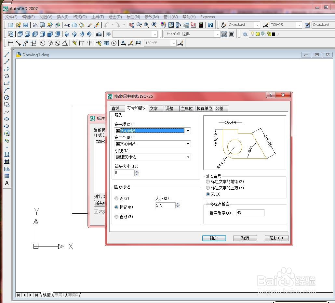
Task: Click the 确定 button
Action: pos(214,238)
